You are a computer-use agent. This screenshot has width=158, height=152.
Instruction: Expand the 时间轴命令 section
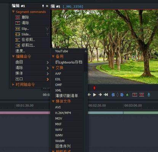(x=13, y=84)
